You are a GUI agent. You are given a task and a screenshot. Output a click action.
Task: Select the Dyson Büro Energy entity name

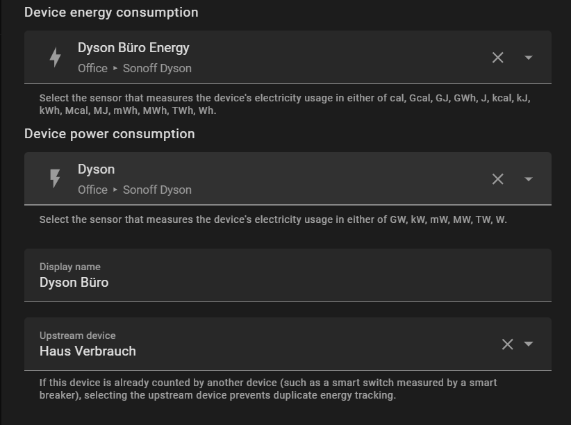pos(133,48)
